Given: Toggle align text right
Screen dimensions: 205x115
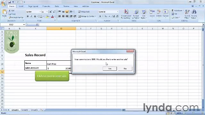Looking at the screenshot, I should [x=67, y=16].
